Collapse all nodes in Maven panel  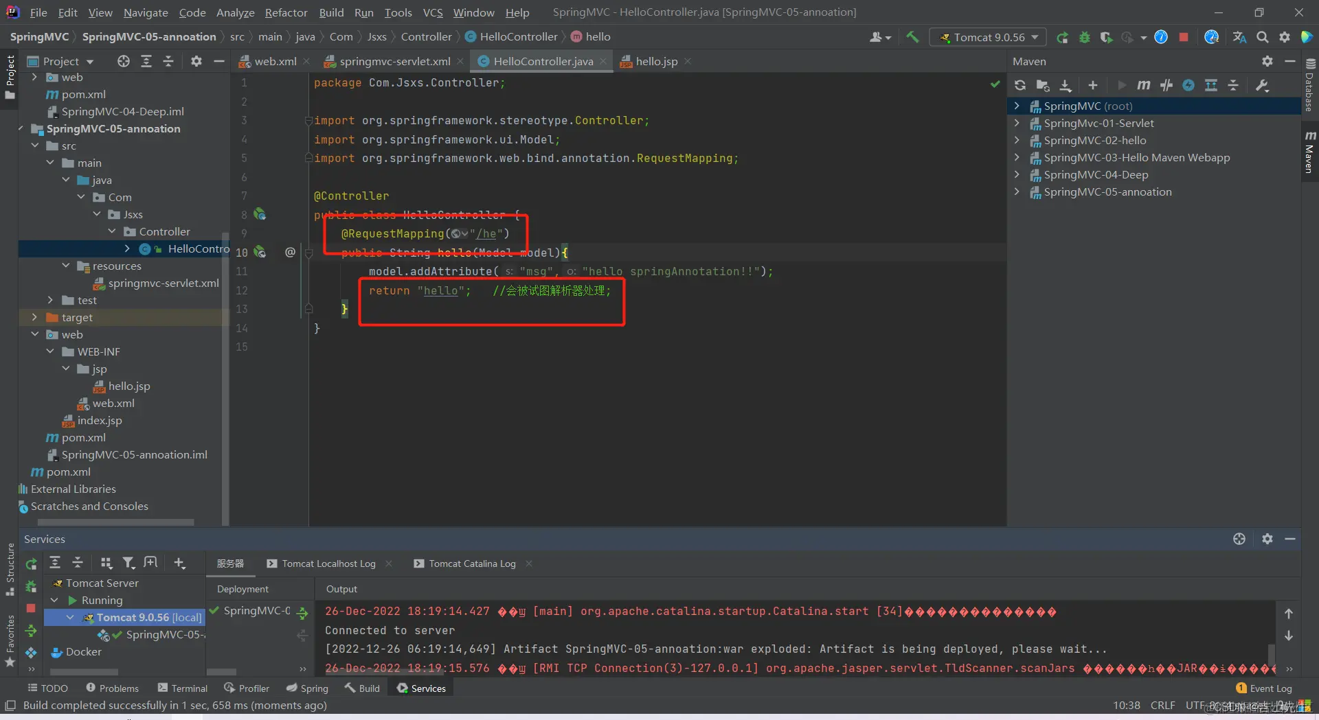1233,85
